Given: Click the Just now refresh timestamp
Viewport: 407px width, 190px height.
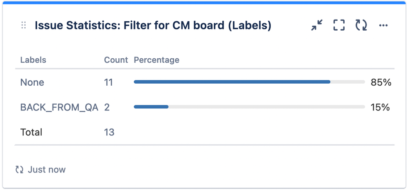Looking at the screenshot, I should pyautogui.click(x=46, y=170).
